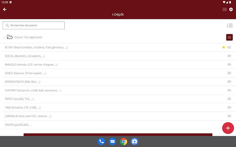The height and width of the screenshot is (147, 236).
Task: Open SOCIAL (Bulletins, cotisations) row
Action: click(118, 56)
